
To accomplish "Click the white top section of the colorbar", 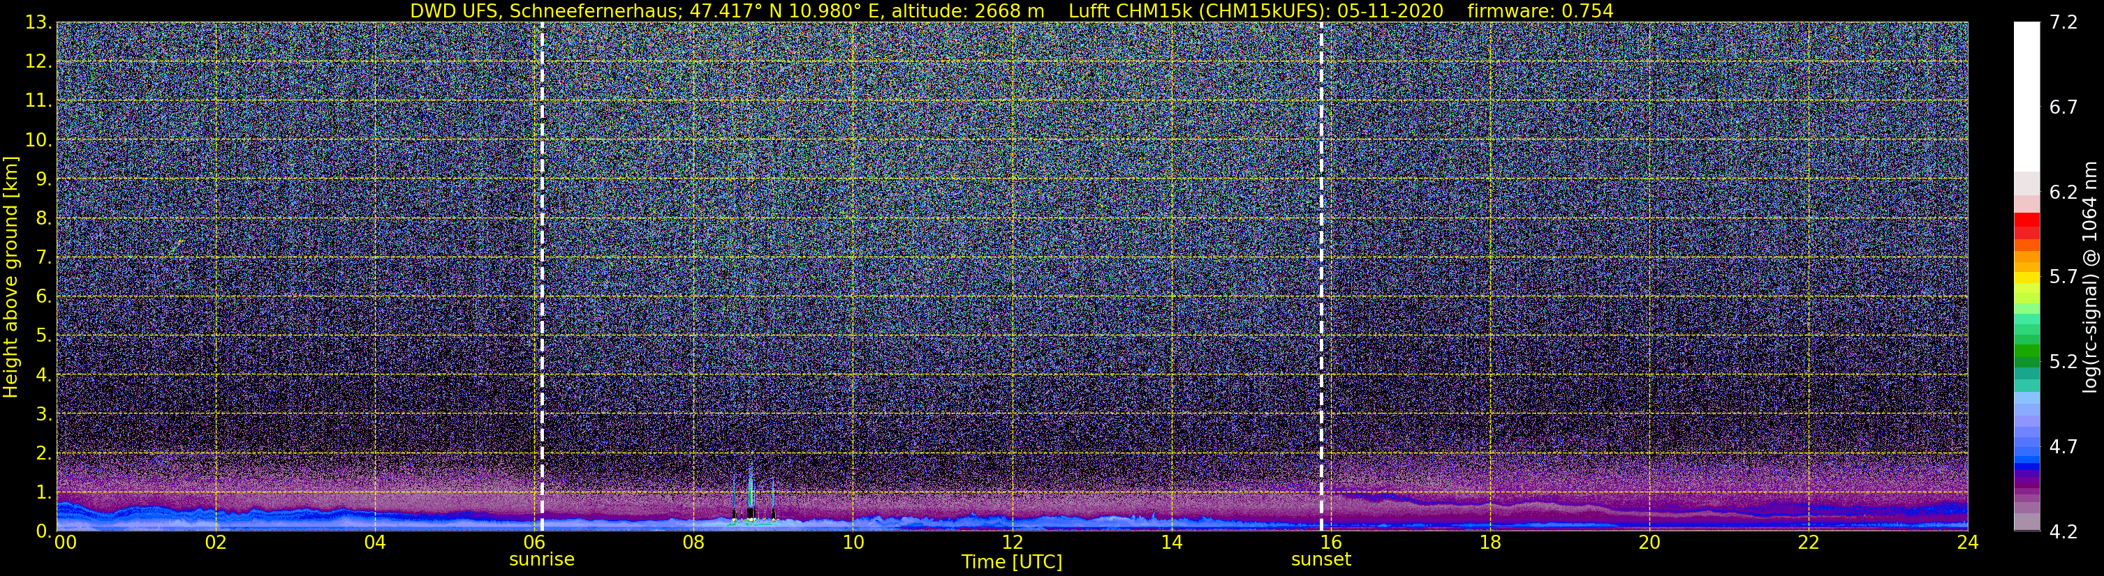I will 2026,96.
